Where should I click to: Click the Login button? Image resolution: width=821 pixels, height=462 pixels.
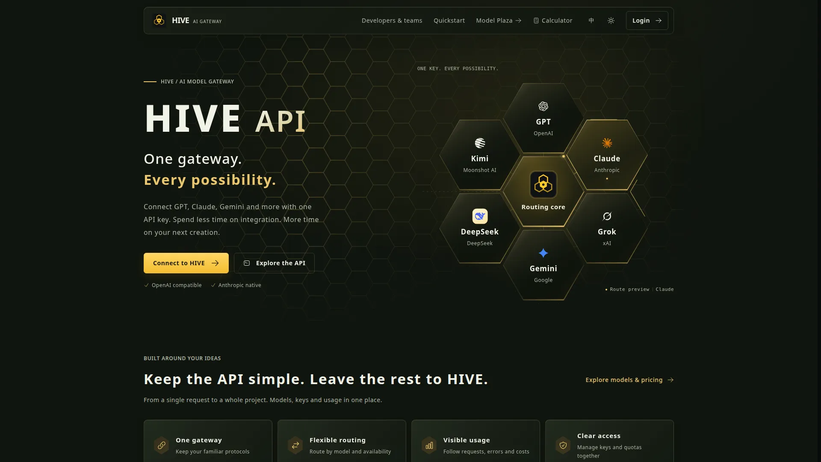tap(647, 21)
